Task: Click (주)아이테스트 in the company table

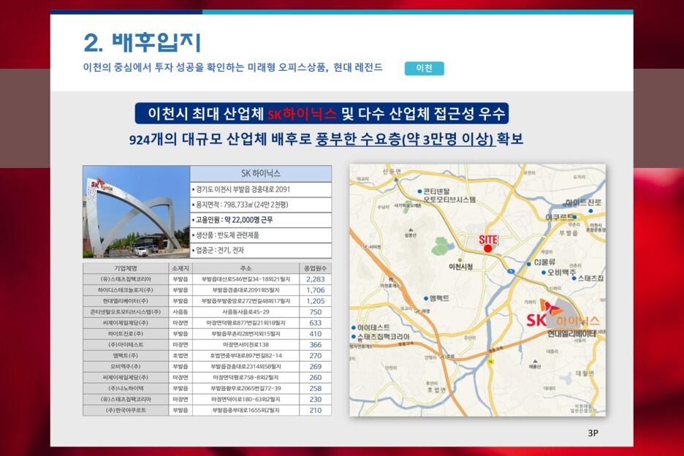Action: 126,345
